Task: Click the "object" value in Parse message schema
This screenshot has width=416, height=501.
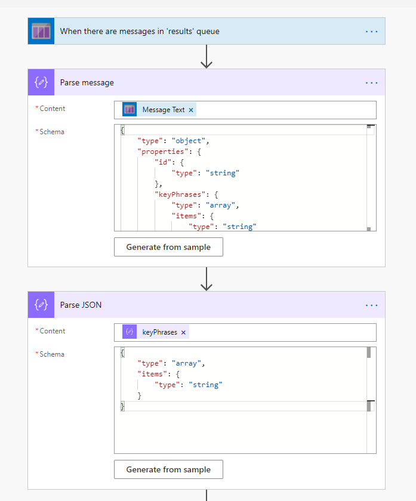Action: [x=189, y=141]
